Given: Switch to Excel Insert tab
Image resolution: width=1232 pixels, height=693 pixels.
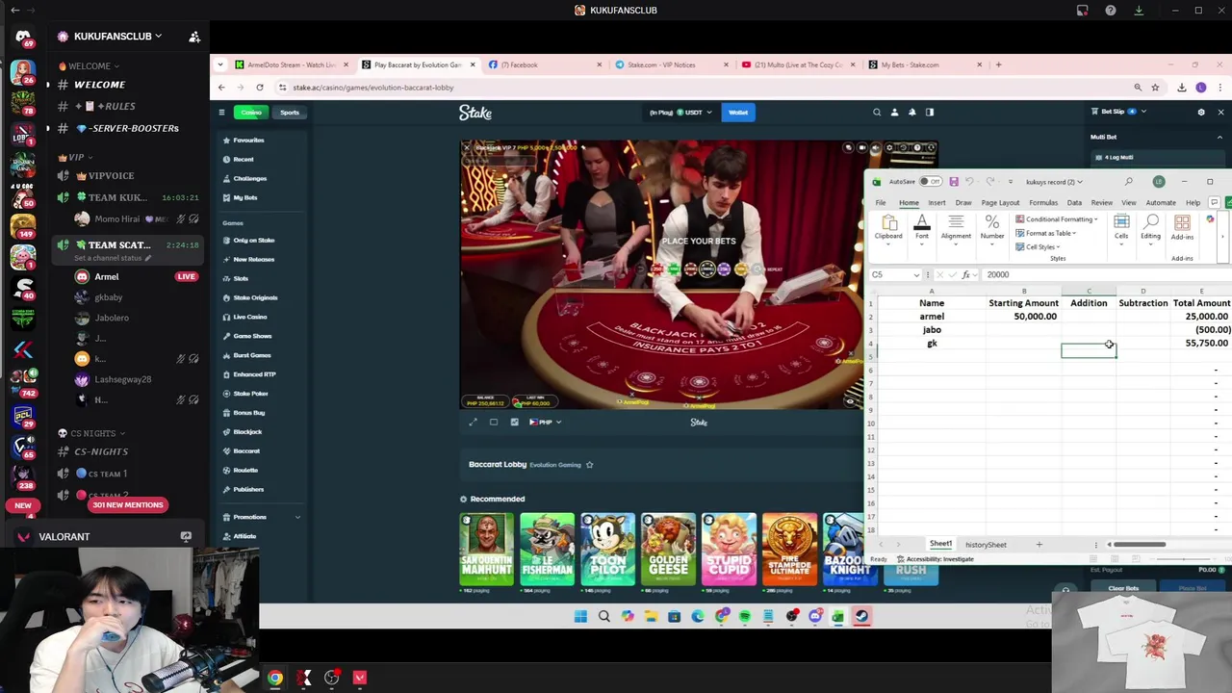Looking at the screenshot, I should 937,202.
